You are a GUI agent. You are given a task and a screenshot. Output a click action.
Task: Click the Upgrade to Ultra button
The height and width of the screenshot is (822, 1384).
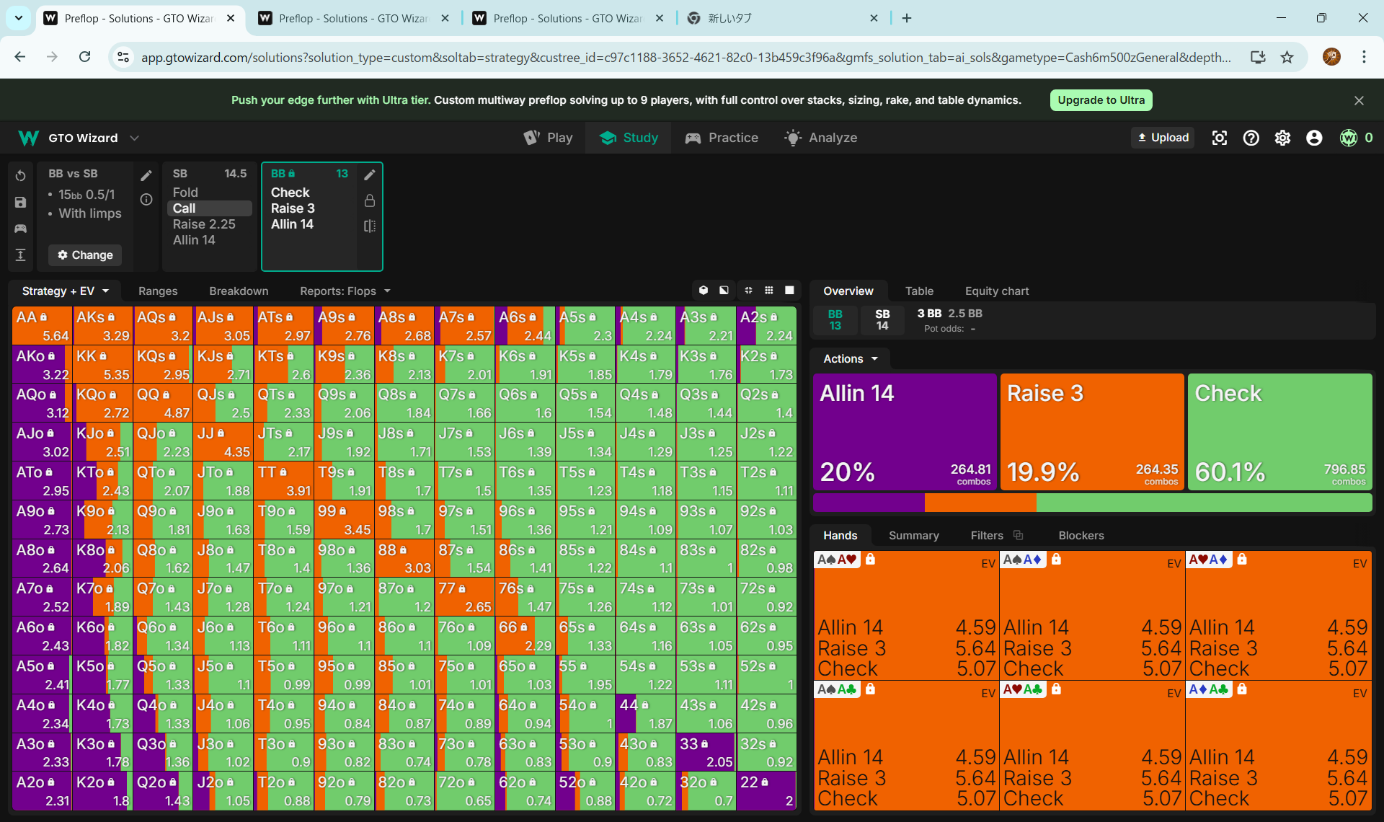point(1100,100)
